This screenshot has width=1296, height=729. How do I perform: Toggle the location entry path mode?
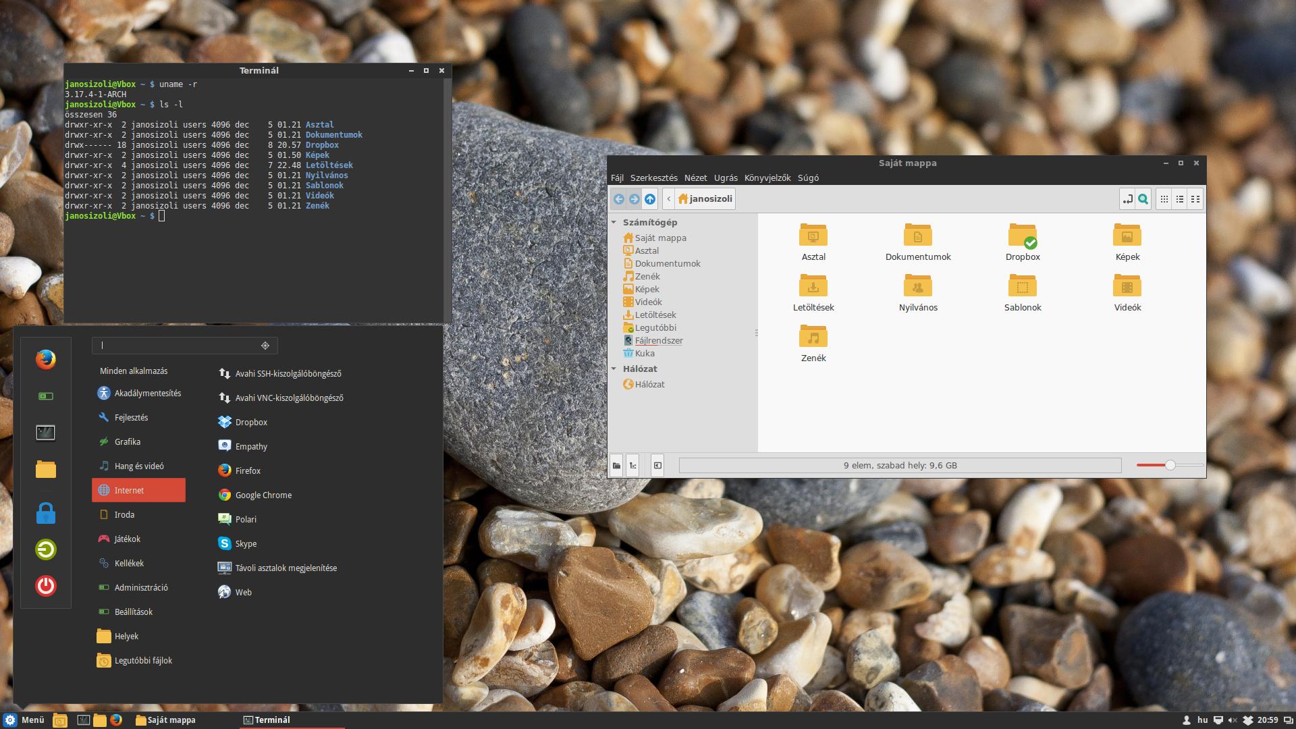1127,199
